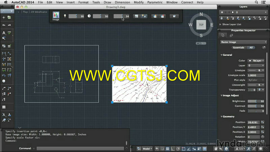Viewport: 270px width, 152px height.
Task: Click the clip image icon in image toolbar
Action: [x=155, y=16]
